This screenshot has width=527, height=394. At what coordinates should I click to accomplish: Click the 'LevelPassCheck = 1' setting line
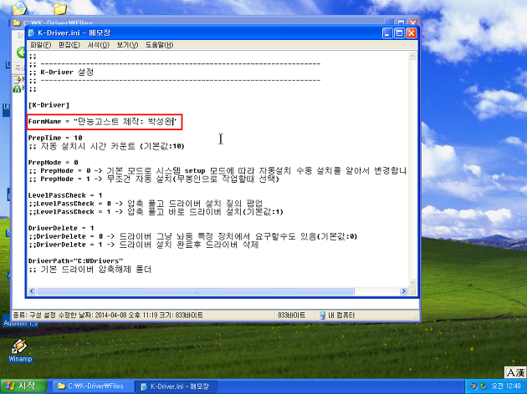65,195
